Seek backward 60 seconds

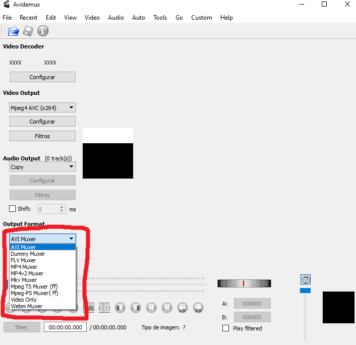pos(183,308)
